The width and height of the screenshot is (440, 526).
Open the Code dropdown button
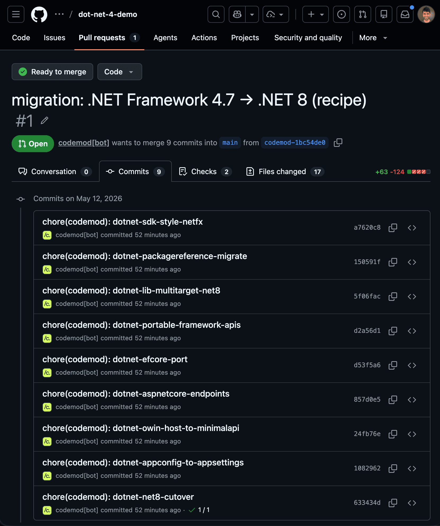pos(120,72)
